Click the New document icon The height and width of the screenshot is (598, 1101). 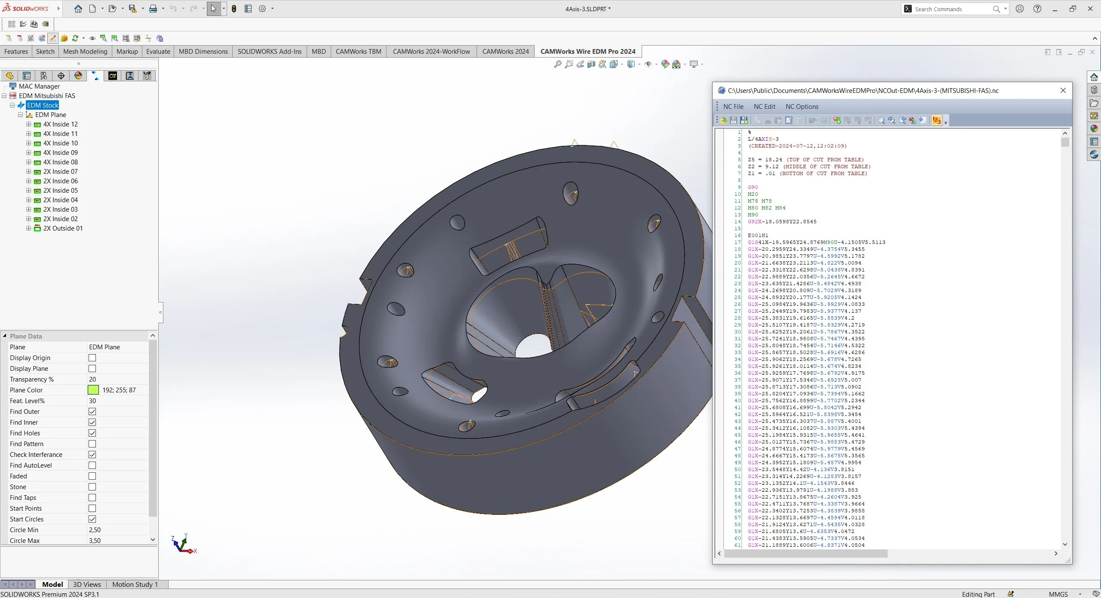pos(92,9)
